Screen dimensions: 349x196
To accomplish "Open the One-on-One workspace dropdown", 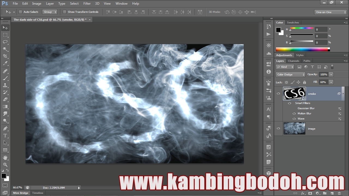I will coord(330,12).
